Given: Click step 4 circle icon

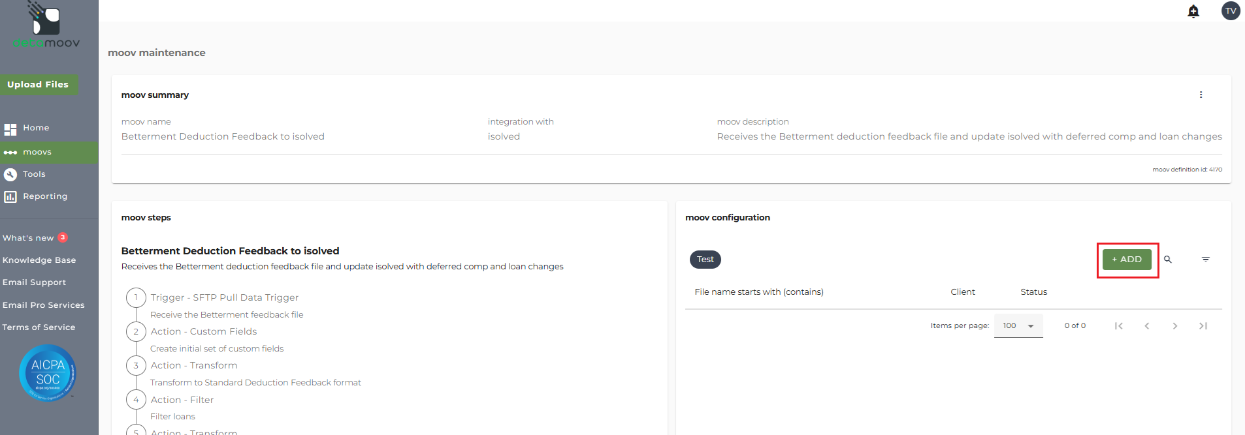Looking at the screenshot, I should pyautogui.click(x=136, y=400).
